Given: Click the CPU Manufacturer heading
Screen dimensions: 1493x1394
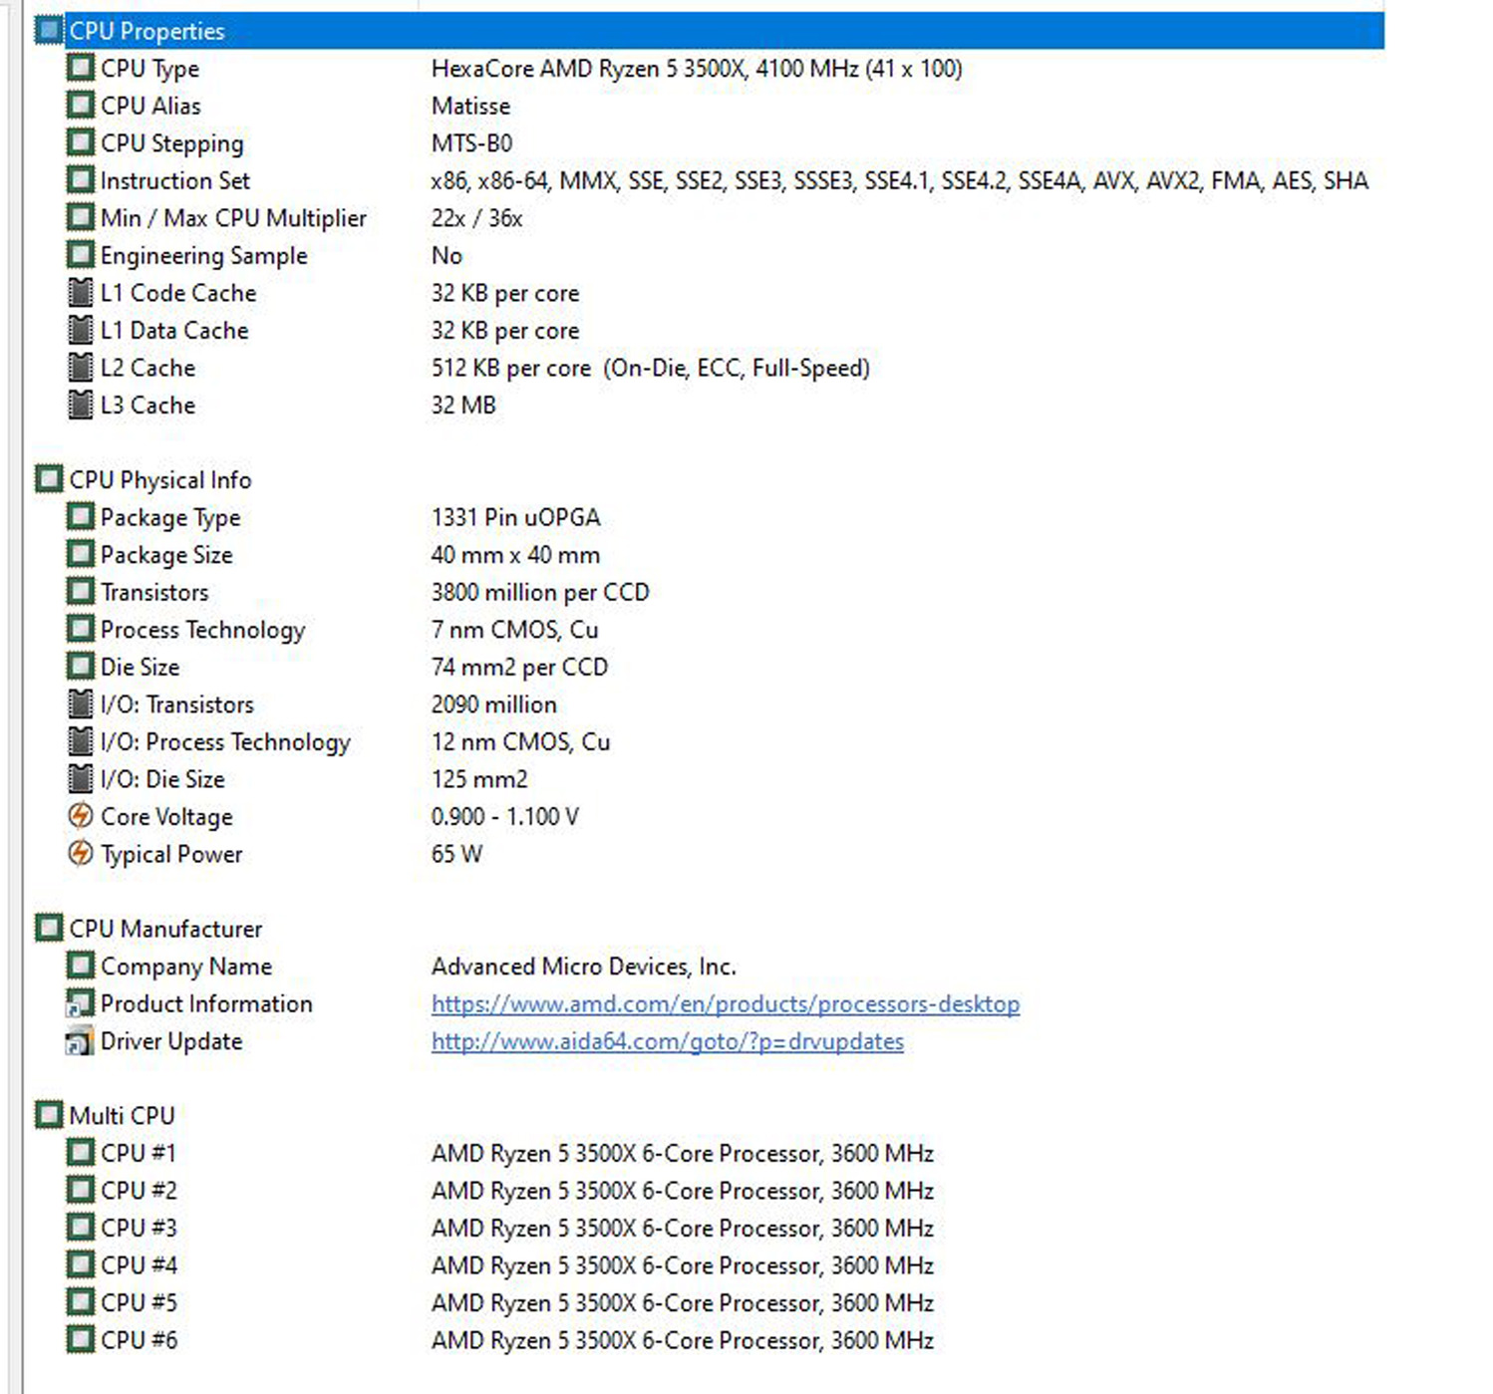Looking at the screenshot, I should tap(165, 929).
